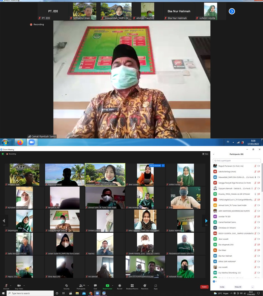Toggle the camera for Dwi liliani

point(259,250)
